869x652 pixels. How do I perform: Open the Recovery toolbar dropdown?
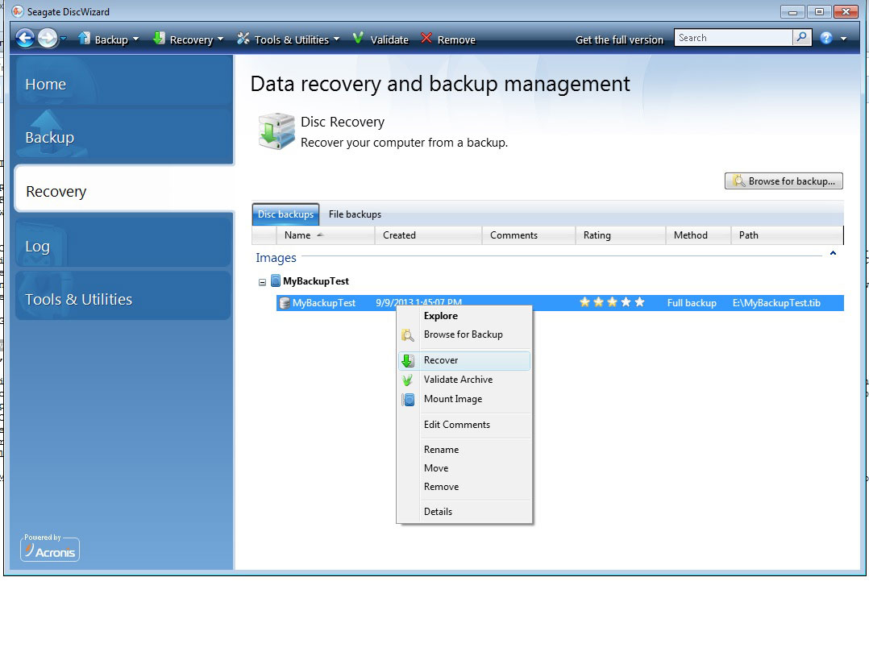(188, 39)
